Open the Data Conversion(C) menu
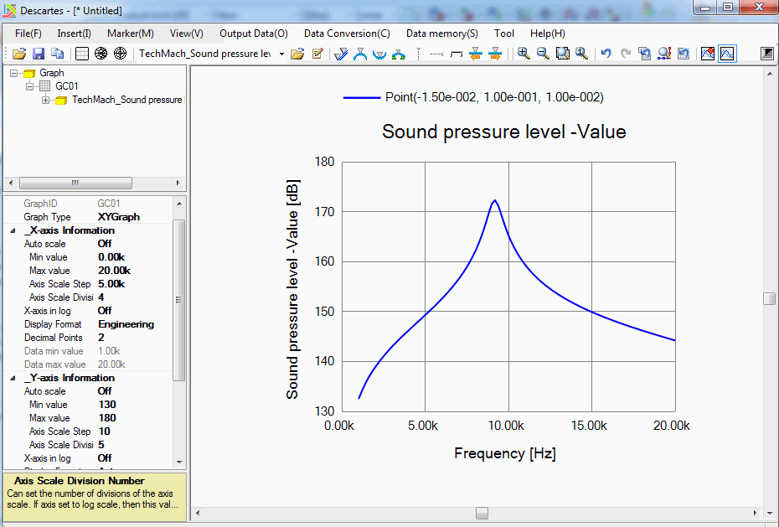Image resolution: width=779 pixels, height=527 pixels. pos(347,34)
